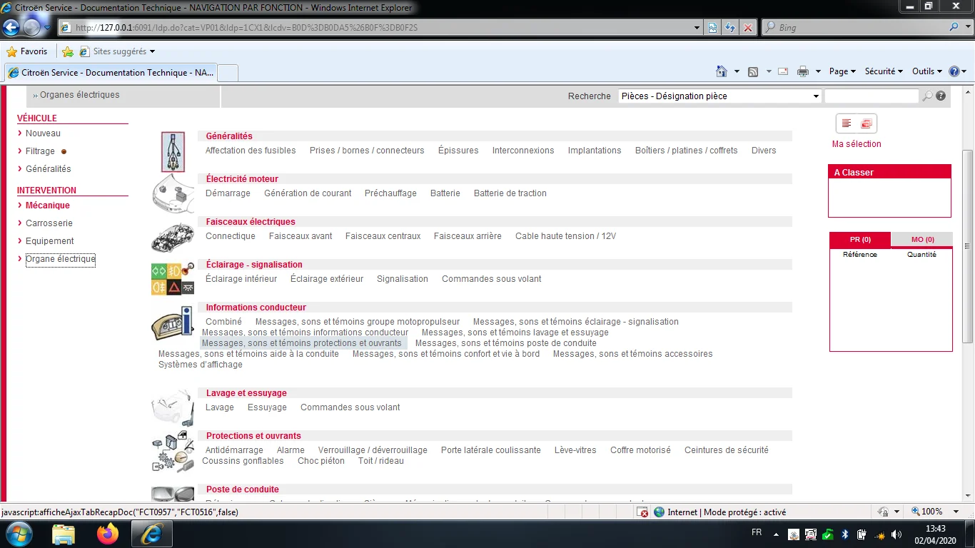This screenshot has width=975, height=548.
Task: Click the Bluetooth tray icon
Action: pos(845,534)
